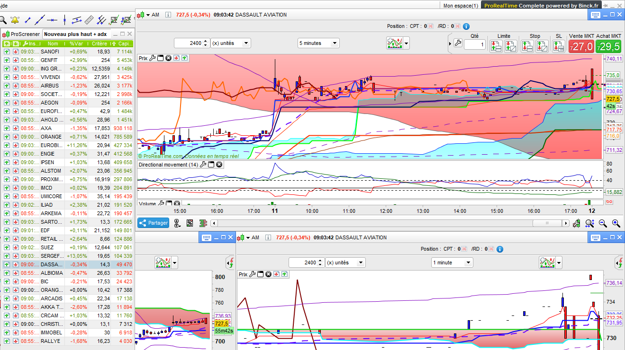This screenshot has height=350, width=625.
Task: Open Mon espace(1) tab
Action: pyautogui.click(x=461, y=6)
